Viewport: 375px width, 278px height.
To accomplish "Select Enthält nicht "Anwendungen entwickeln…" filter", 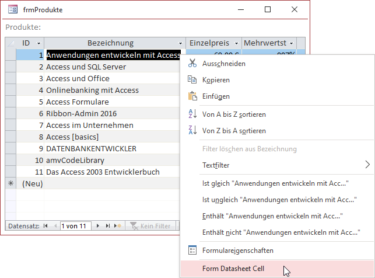I will pos(278,232).
